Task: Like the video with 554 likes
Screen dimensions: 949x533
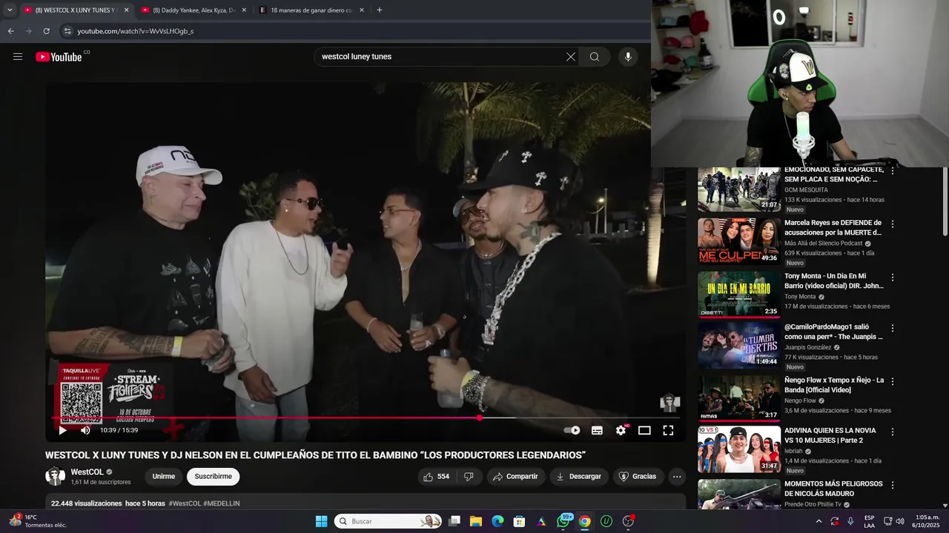Action: coord(437,477)
